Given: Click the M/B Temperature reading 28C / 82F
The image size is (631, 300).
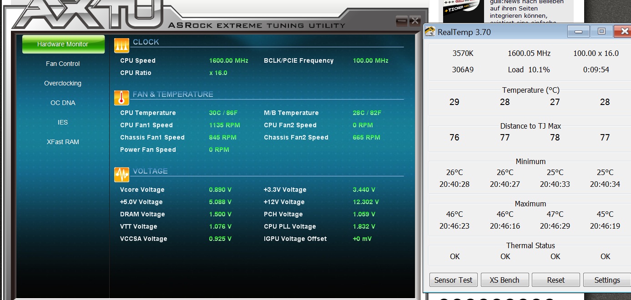Looking at the screenshot, I should point(367,113).
